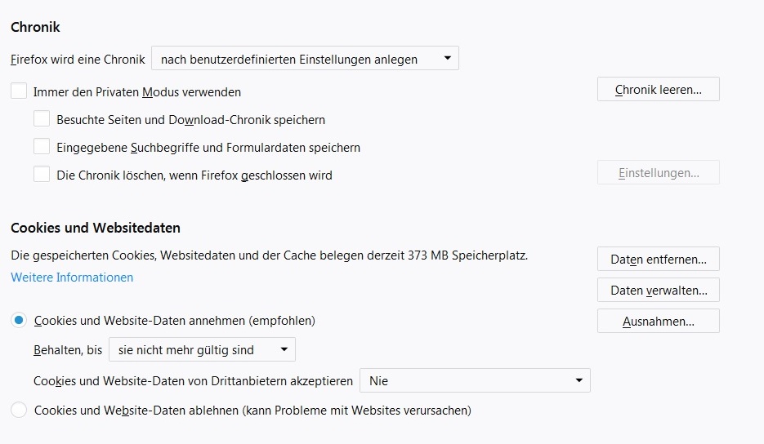Follow the 'Weitere Informationen' link
This screenshot has width=764, height=444.
[72, 277]
